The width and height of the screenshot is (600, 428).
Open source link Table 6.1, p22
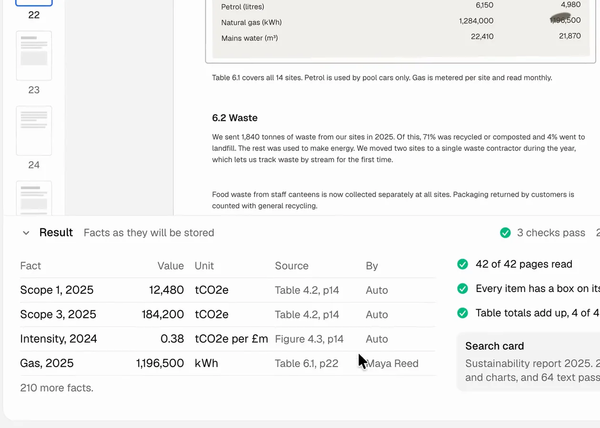pos(306,363)
